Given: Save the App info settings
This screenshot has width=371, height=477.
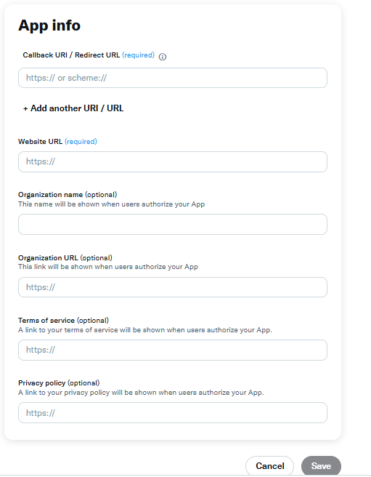Looking at the screenshot, I should tap(321, 466).
